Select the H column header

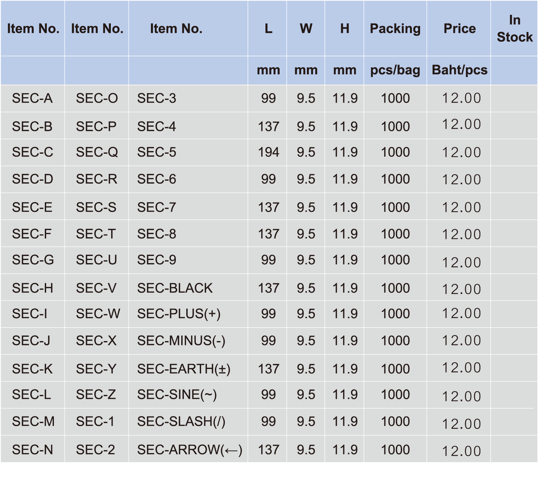(x=345, y=29)
